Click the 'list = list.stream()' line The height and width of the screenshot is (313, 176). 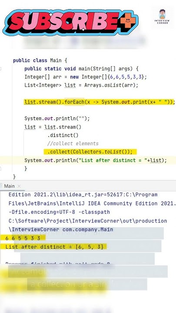53,127
